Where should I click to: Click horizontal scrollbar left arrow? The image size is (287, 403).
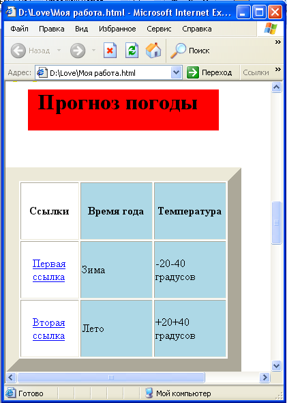pos(10,377)
